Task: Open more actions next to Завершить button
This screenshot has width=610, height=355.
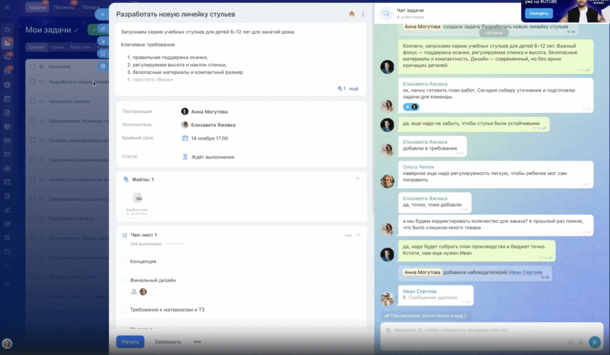Action: point(197,342)
